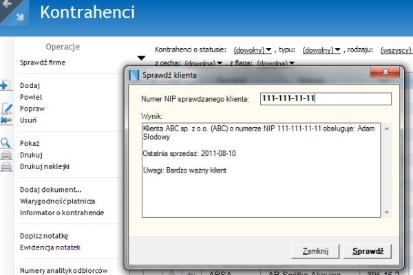Screen dimensions: 413x275
Task: Open the typ filter dropdown
Action: pos(322,50)
